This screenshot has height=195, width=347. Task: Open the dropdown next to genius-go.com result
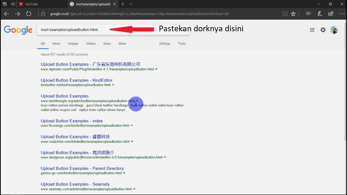[x=124, y=173]
